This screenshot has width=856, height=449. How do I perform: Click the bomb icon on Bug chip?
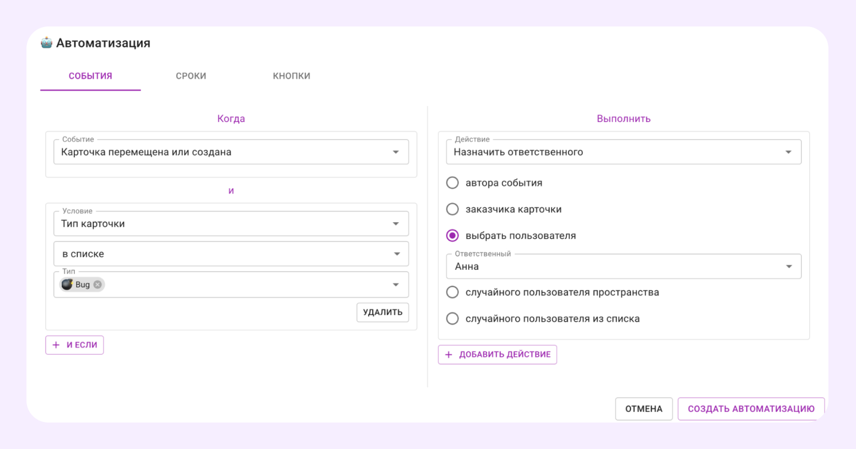(x=67, y=284)
